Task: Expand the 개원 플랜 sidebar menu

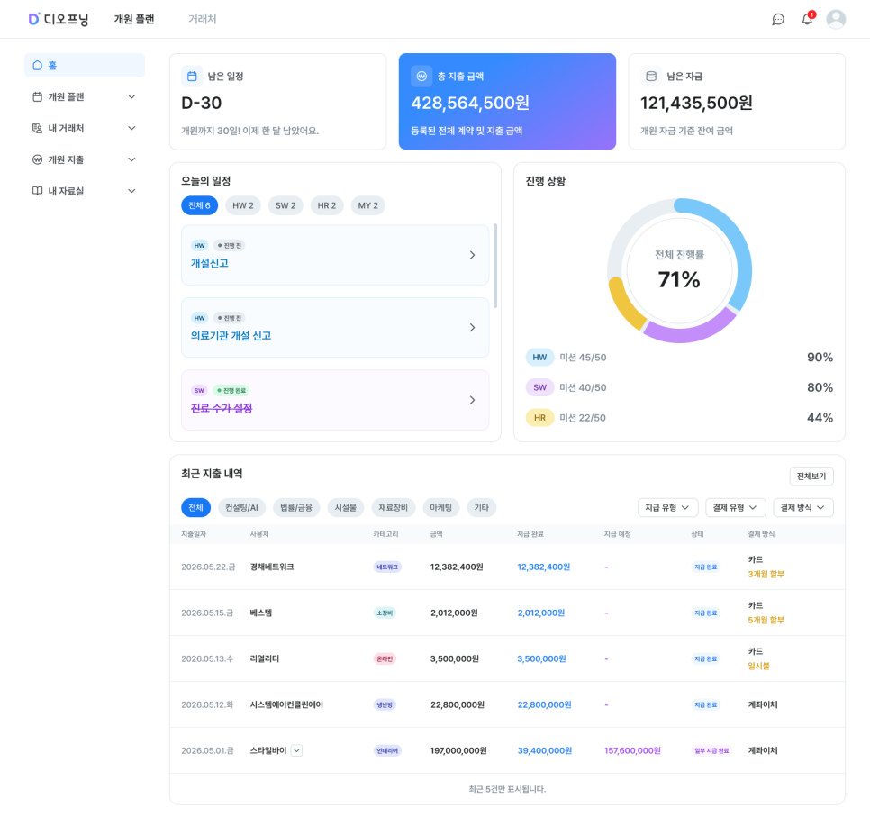Action: pyautogui.click(x=131, y=96)
